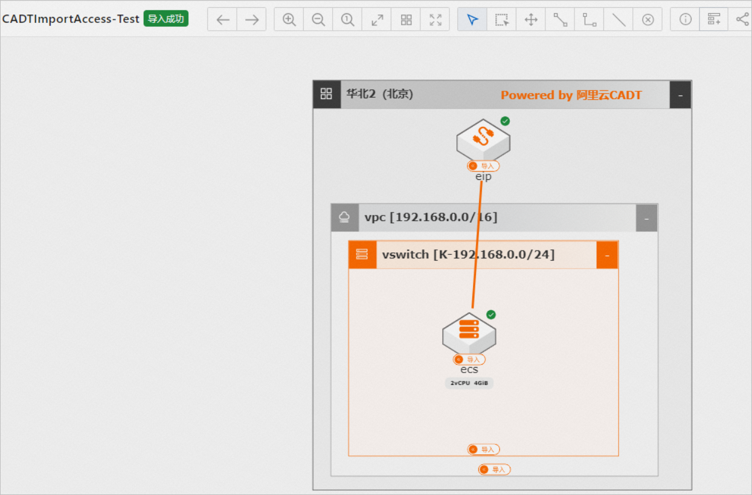
Task: Collapse the vswitch K-192.168.0.0/24 container
Action: [607, 255]
